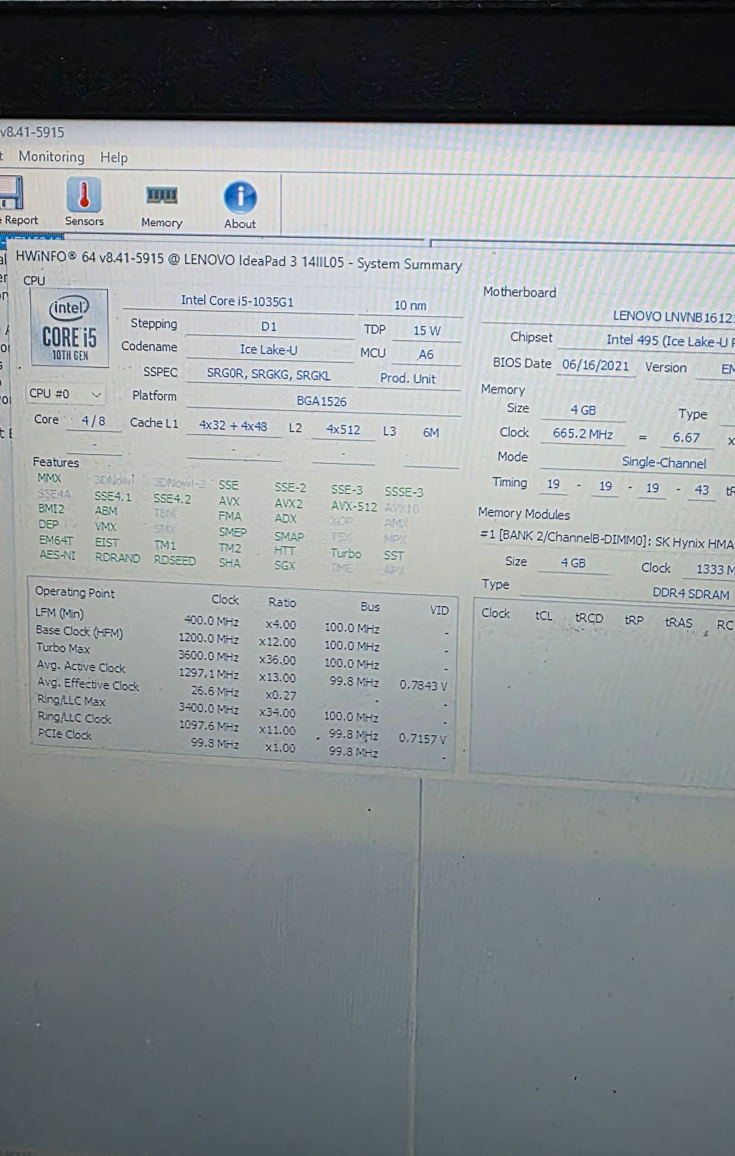Image resolution: width=735 pixels, height=1156 pixels.
Task: Click the Turbo Max row label
Action: tap(63, 648)
